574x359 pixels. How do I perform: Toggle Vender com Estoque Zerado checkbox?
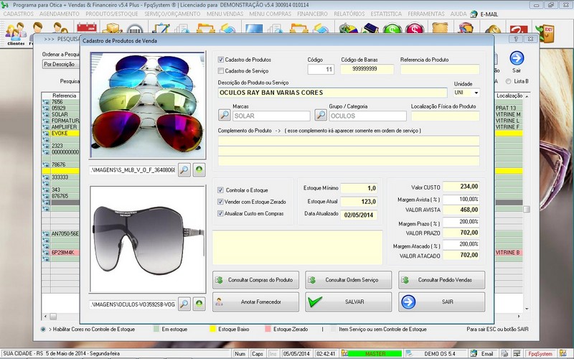click(x=221, y=202)
